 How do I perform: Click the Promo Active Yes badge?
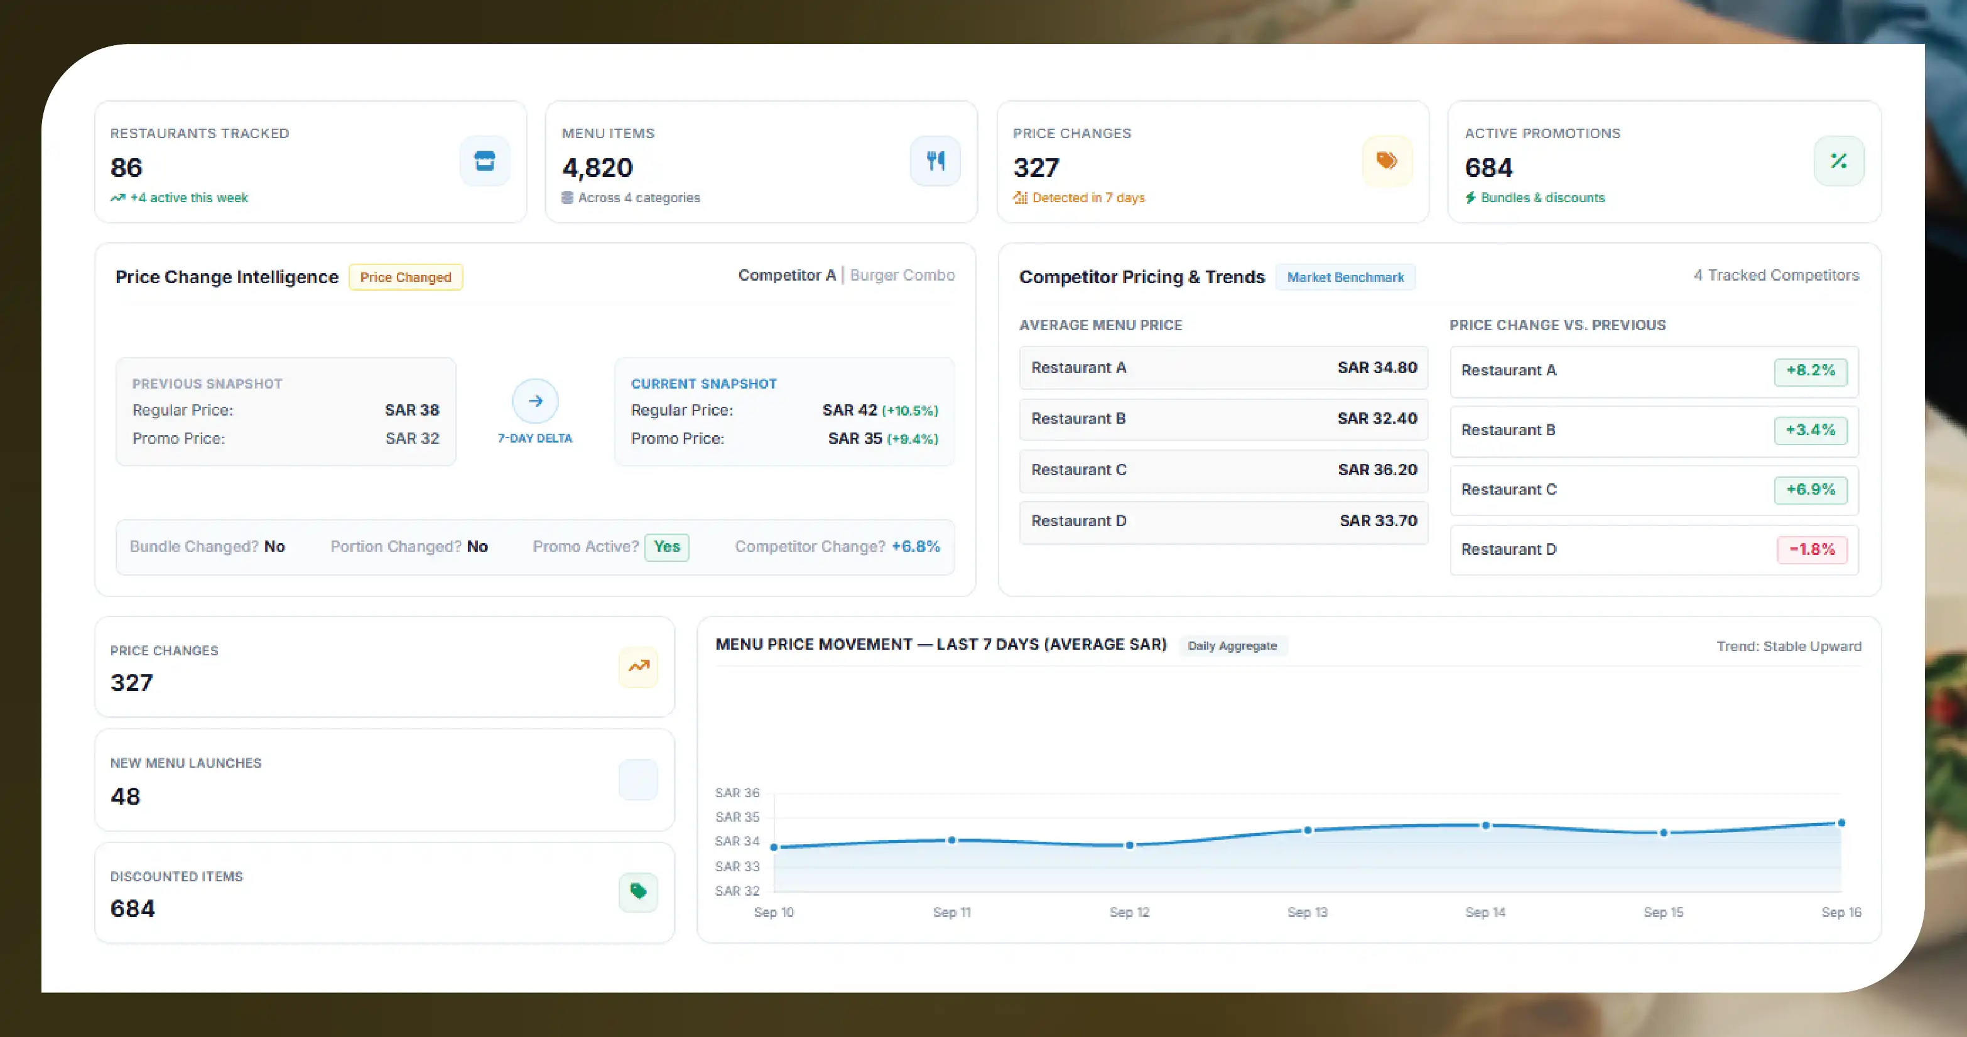tap(666, 547)
